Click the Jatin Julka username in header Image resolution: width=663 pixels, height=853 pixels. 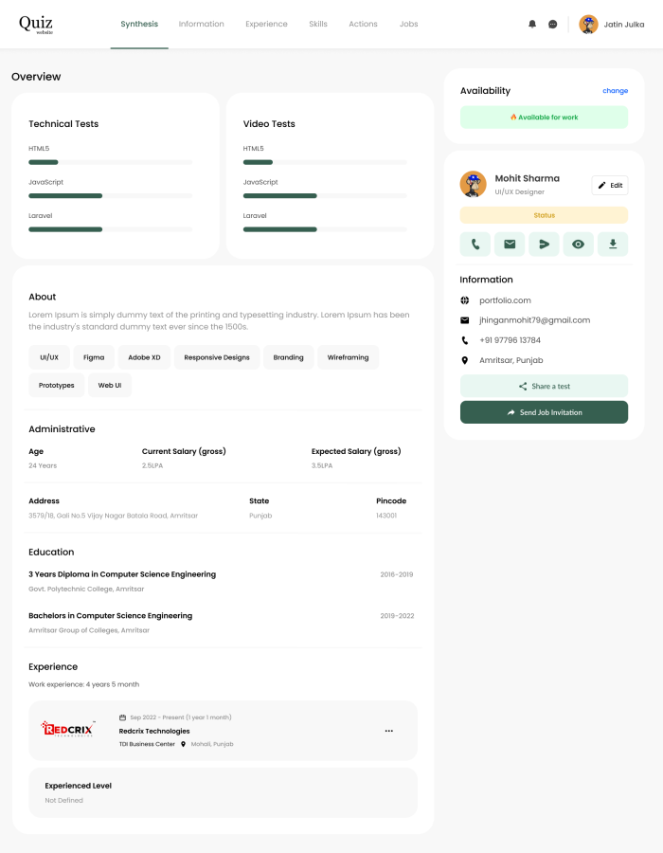click(624, 25)
